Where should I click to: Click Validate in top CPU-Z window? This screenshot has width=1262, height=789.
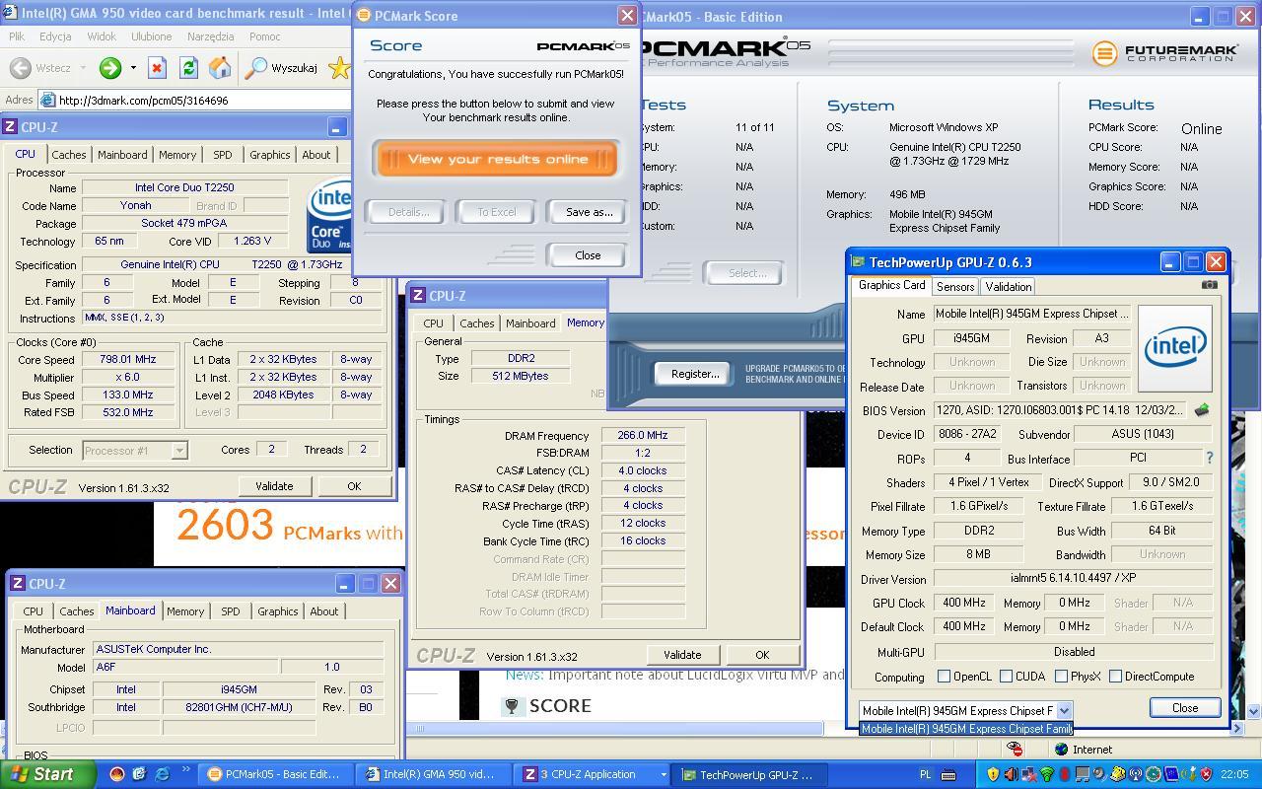tap(274, 486)
